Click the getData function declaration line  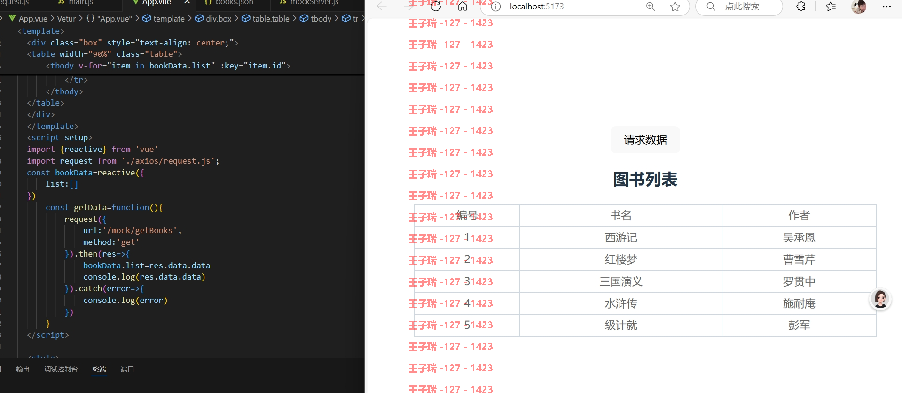pyautogui.click(x=104, y=207)
